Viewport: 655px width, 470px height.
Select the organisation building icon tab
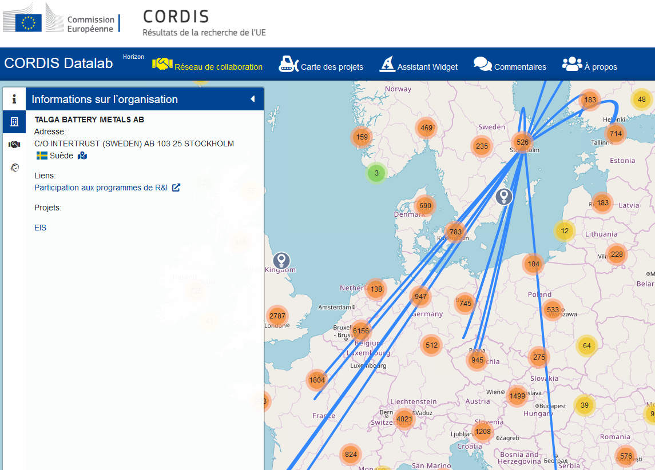tap(14, 122)
